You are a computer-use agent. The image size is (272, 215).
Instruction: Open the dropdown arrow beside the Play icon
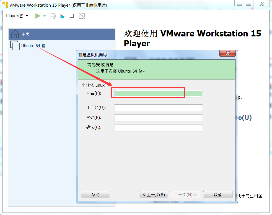tap(45, 16)
